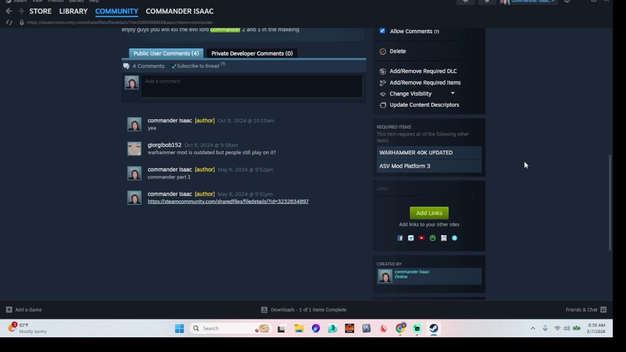Open Friends & Chat panel
This screenshot has height=352, width=626.
point(586,309)
